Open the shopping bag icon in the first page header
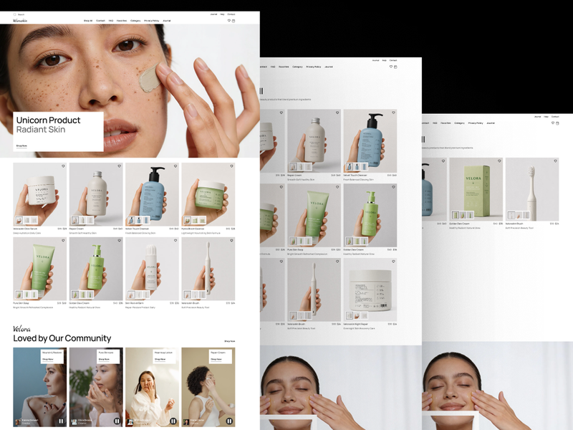The width and height of the screenshot is (573, 430). tap(233, 21)
